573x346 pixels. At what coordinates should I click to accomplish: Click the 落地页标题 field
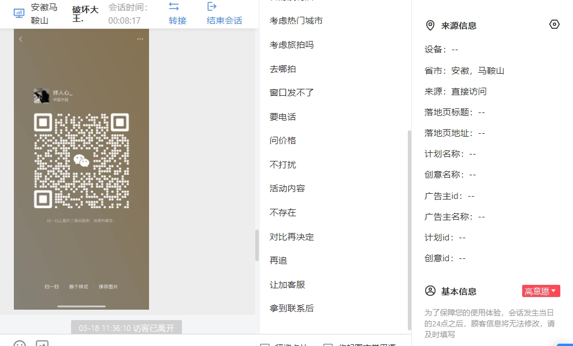pyautogui.click(x=455, y=112)
